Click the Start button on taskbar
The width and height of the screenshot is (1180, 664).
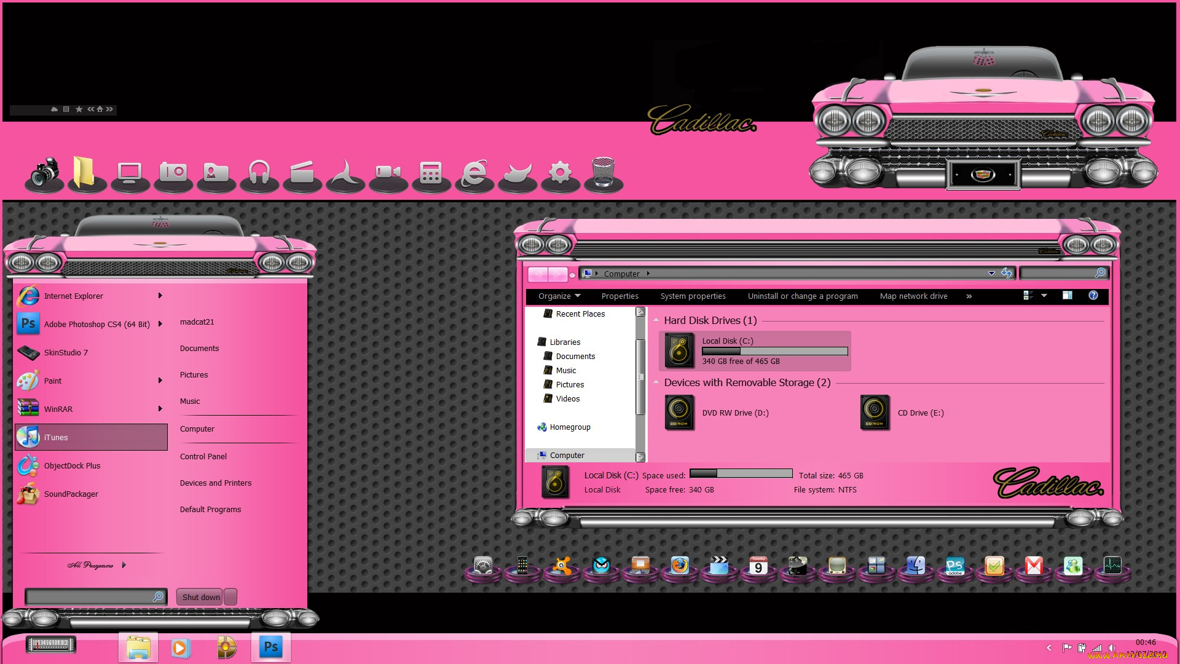click(x=51, y=644)
